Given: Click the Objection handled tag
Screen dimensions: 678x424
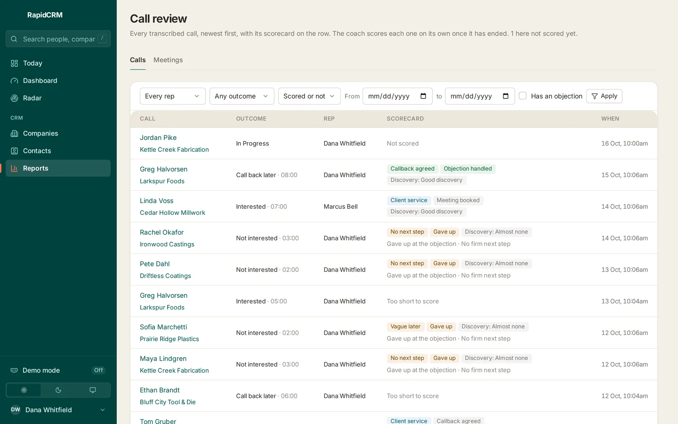Looking at the screenshot, I should (x=468, y=169).
